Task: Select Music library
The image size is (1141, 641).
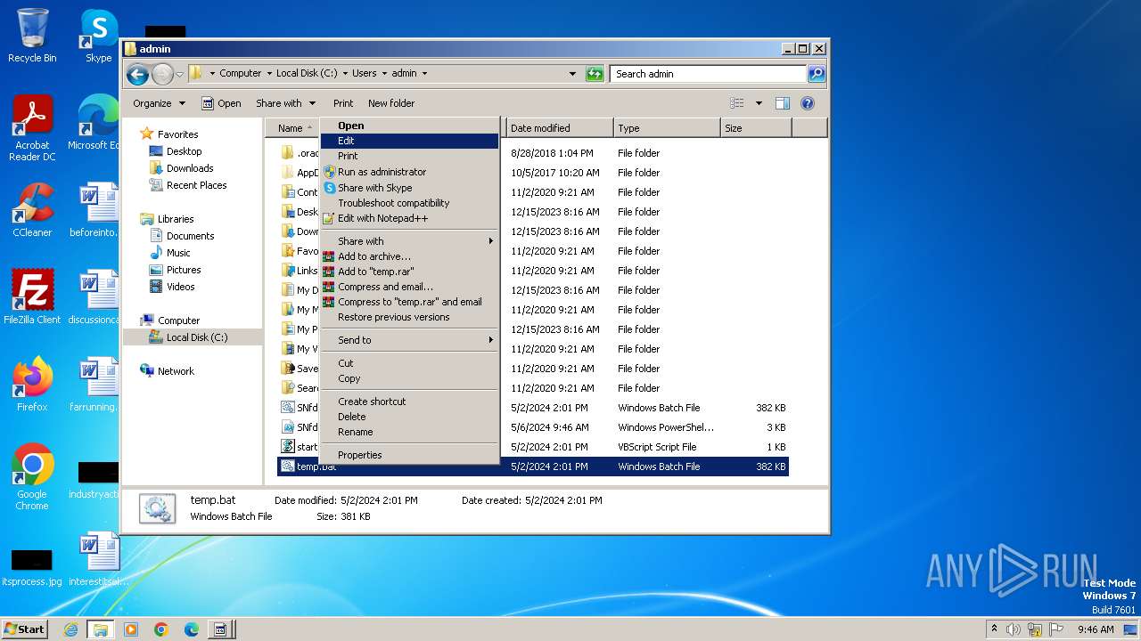Action: [x=178, y=253]
